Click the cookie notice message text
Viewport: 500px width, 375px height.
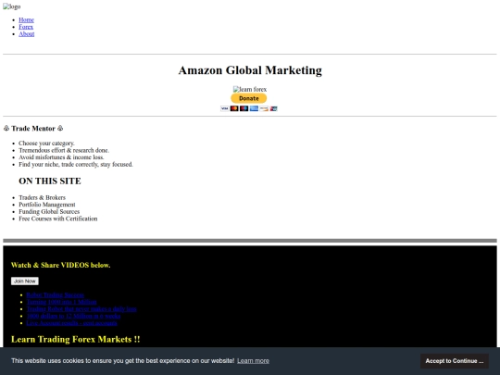coord(123,361)
